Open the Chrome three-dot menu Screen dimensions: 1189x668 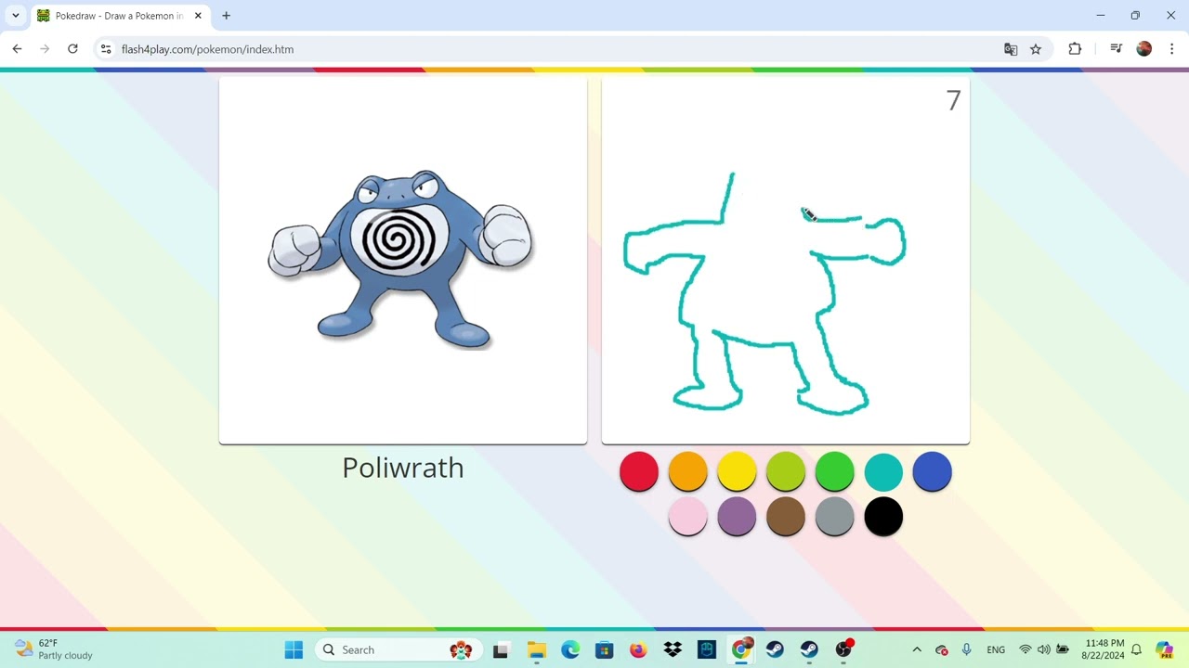(1172, 49)
